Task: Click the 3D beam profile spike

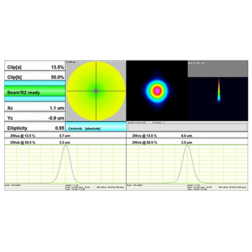Action: 219,90
